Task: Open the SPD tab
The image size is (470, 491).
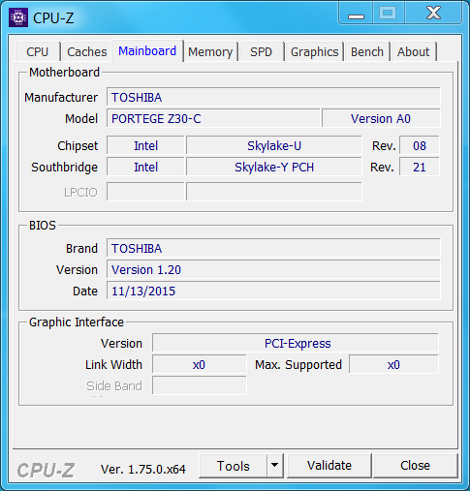Action: (x=261, y=51)
